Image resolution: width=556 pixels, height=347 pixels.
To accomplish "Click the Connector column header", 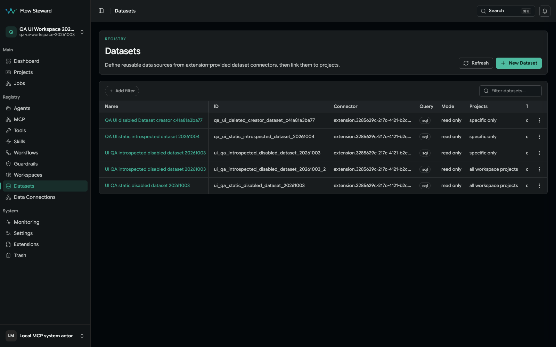I will 345,107.
